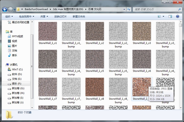Open 图片 library
This screenshot has height=122, width=184.
click(x=13, y=46)
